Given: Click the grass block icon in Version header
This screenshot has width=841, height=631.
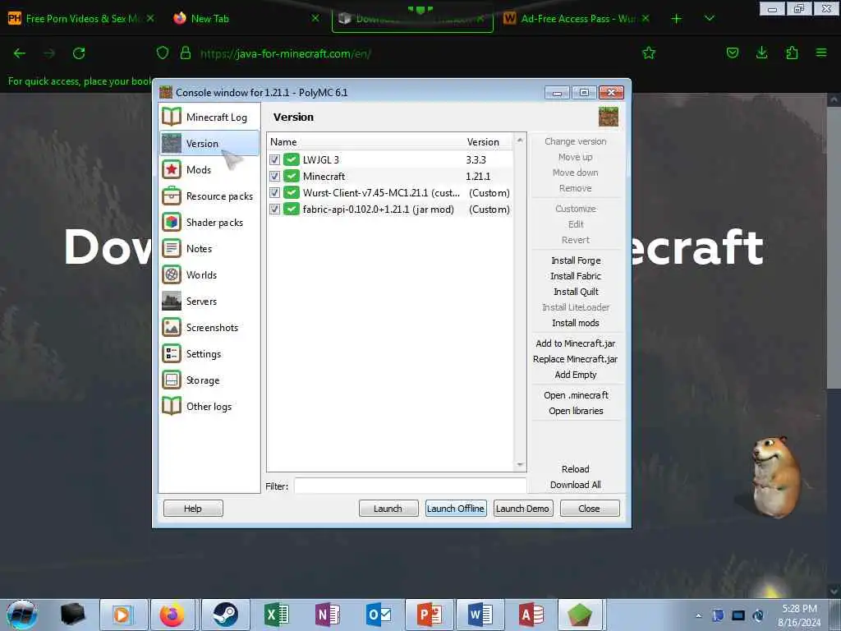Looking at the screenshot, I should click(x=609, y=117).
